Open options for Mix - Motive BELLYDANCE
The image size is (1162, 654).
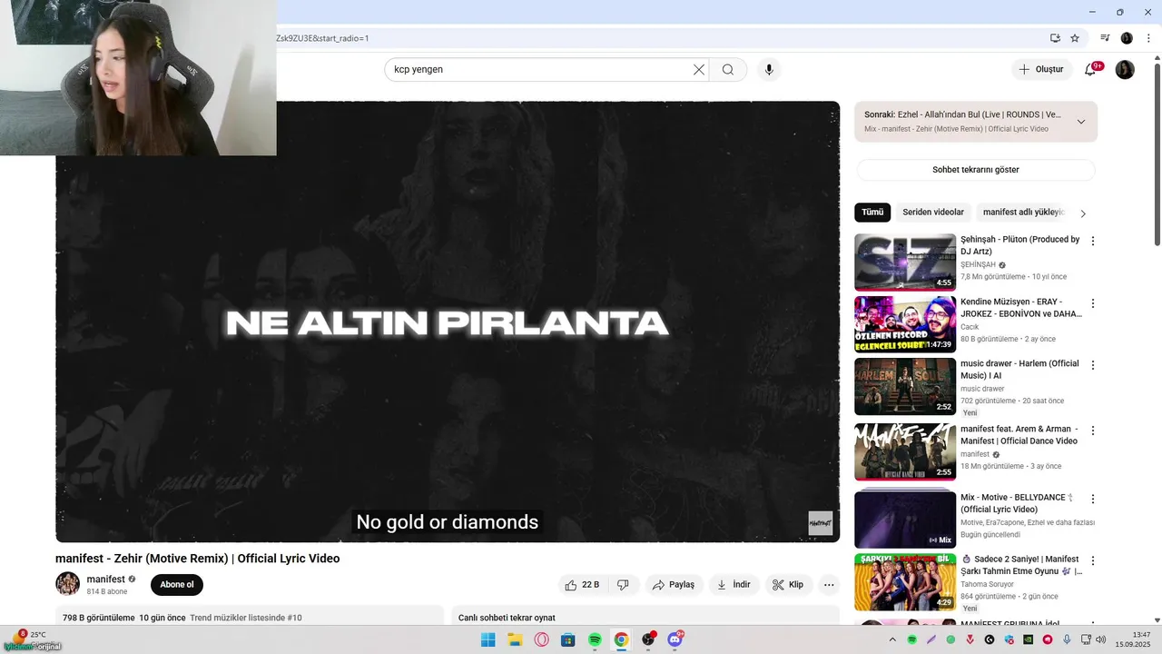[1093, 499]
